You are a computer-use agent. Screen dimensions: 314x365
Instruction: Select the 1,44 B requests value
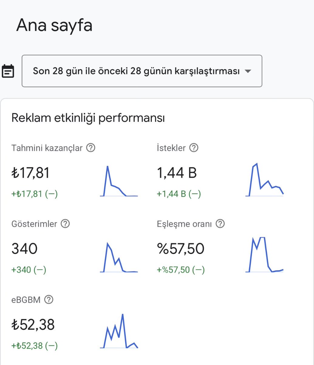coord(177,173)
